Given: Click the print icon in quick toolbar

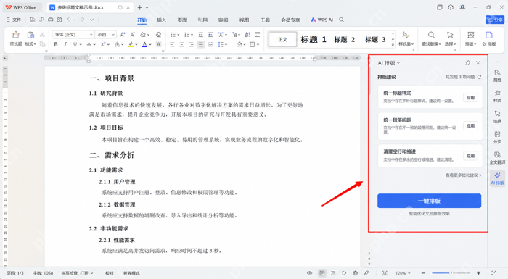Looking at the screenshot, I should 51,20.
